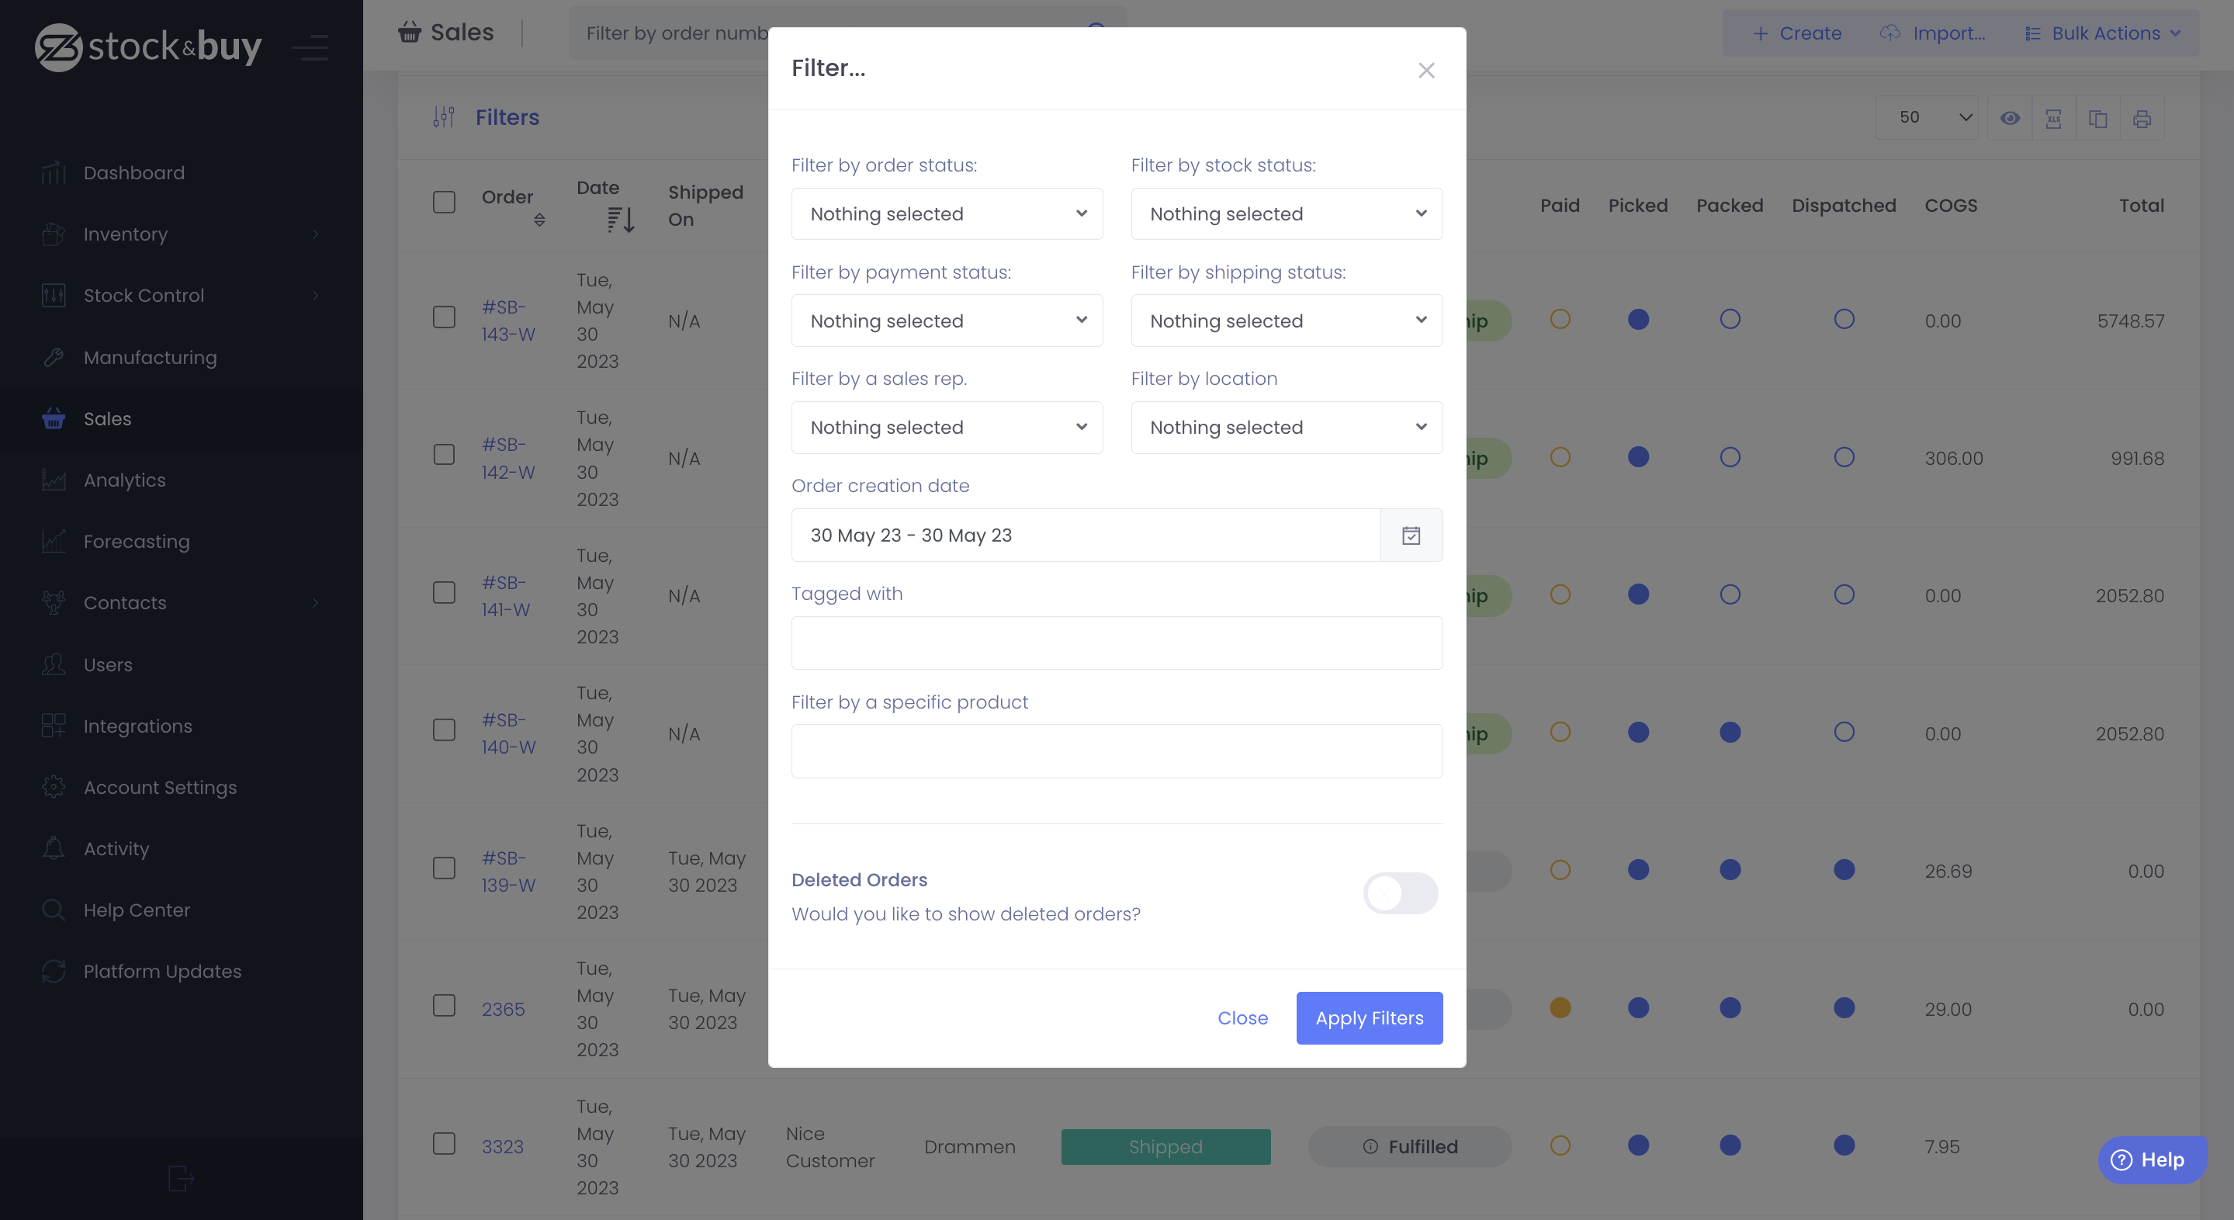Click the Close link in the dialog footer
The width and height of the screenshot is (2234, 1220).
(1242, 1018)
